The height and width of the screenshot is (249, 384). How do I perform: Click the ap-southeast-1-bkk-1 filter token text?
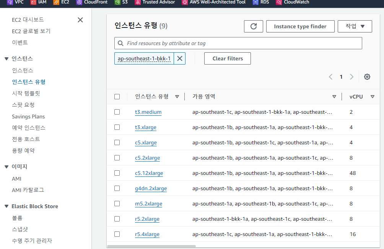[x=144, y=59]
